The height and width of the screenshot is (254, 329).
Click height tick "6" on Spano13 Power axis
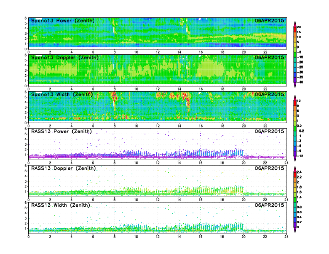tap(26, 18)
